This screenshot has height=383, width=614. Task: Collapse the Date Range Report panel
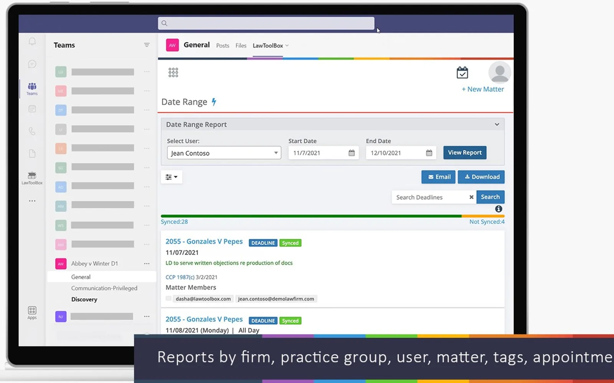pyautogui.click(x=497, y=124)
